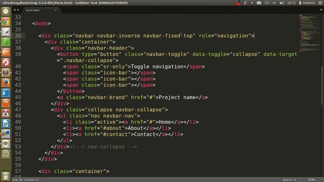Click "#about" href value
The width and height of the screenshot is (324, 182).
112,128
